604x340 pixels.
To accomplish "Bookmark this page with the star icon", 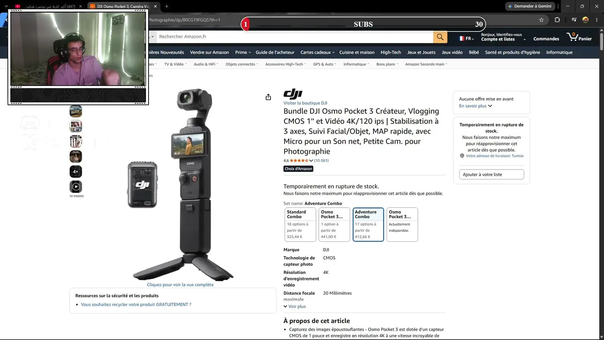I will (541, 20).
